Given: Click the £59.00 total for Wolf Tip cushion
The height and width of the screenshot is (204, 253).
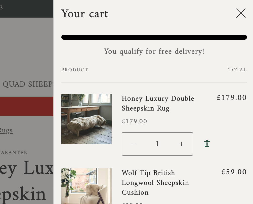Looking at the screenshot, I should pyautogui.click(x=234, y=172).
